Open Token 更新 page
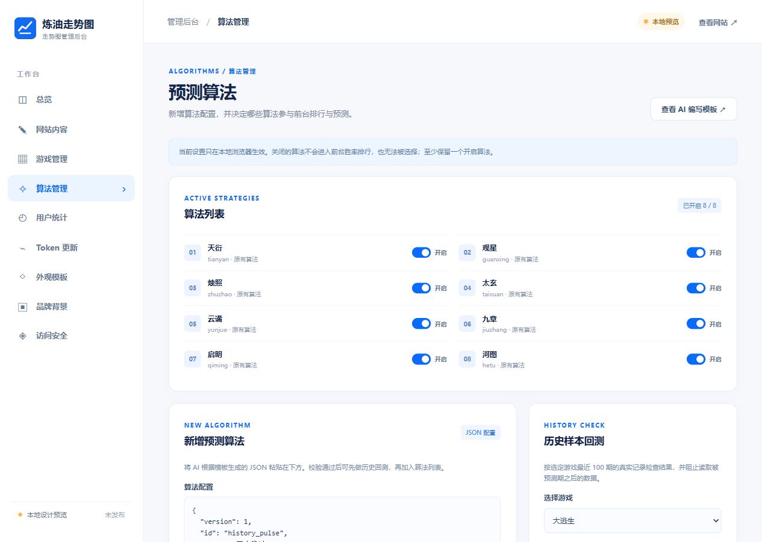This screenshot has height=542, width=762. point(71,248)
